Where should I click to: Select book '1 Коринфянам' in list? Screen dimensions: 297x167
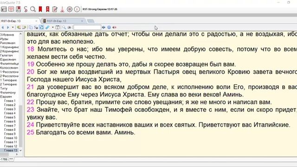coord(9,47)
